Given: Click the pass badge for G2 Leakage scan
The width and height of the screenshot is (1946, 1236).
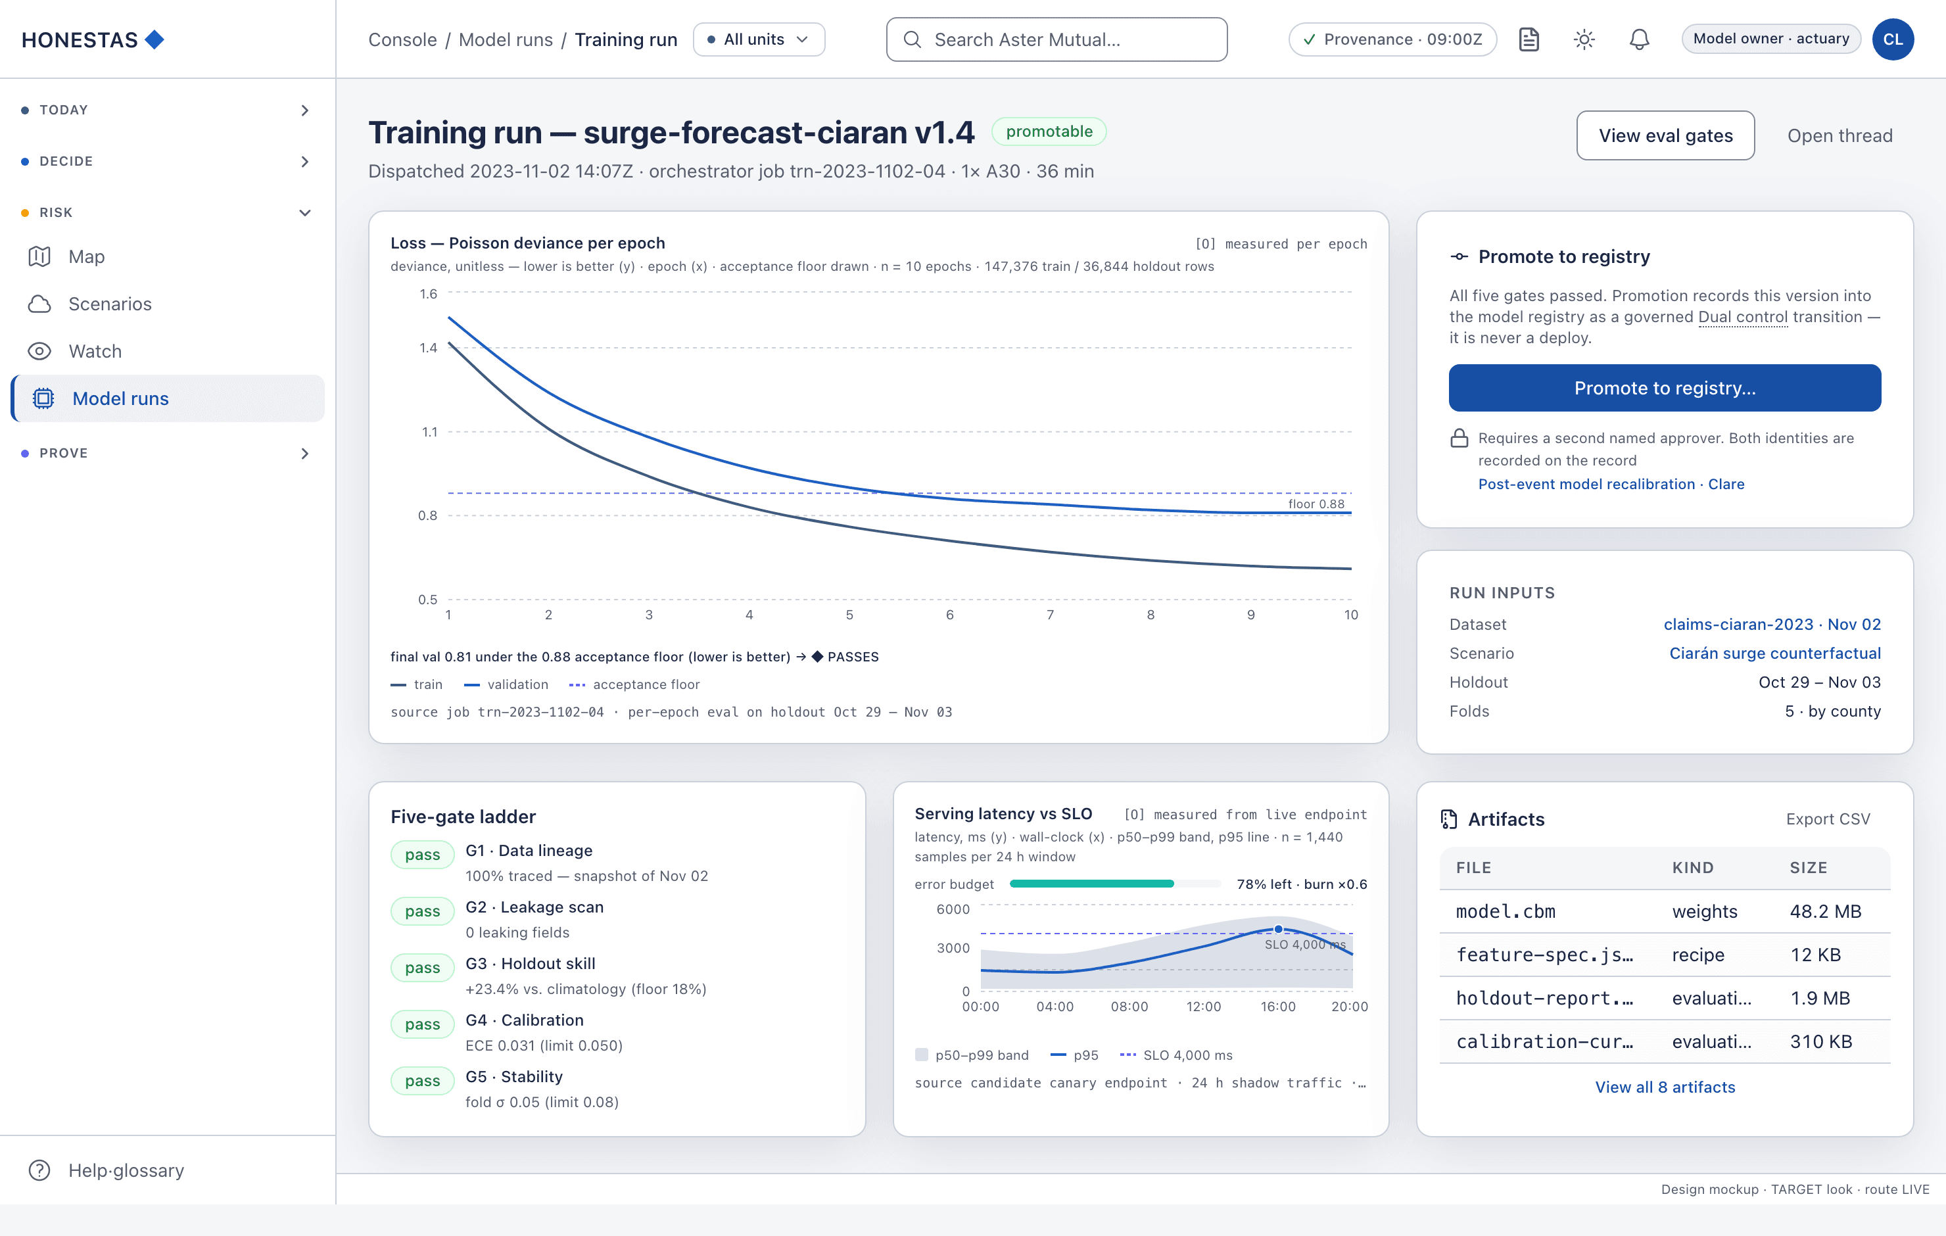Looking at the screenshot, I should pos(423,911).
